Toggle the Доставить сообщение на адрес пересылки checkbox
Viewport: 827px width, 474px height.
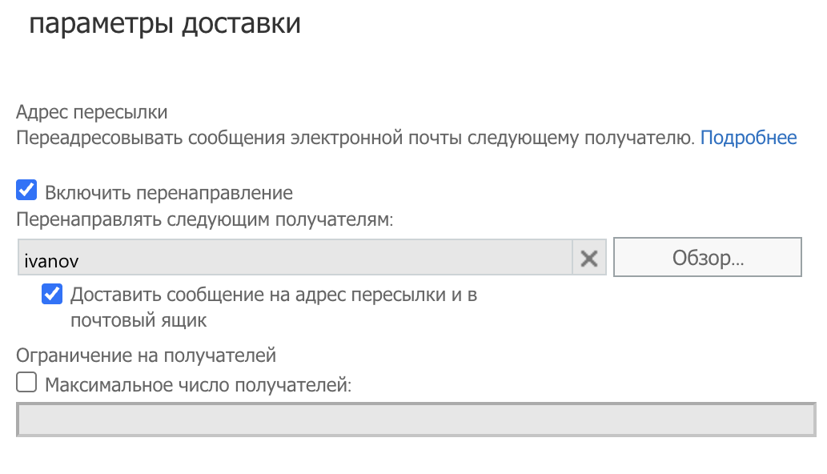pyautogui.click(x=53, y=295)
